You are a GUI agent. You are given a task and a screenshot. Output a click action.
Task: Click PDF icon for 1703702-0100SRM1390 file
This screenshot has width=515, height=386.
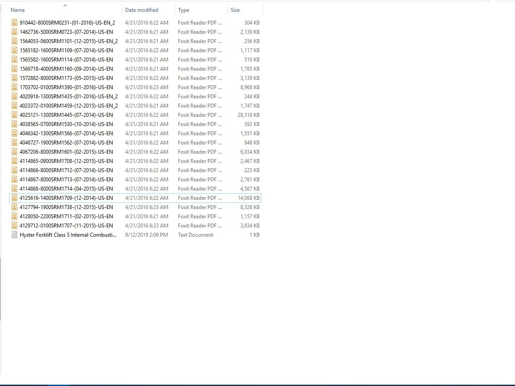[15, 87]
